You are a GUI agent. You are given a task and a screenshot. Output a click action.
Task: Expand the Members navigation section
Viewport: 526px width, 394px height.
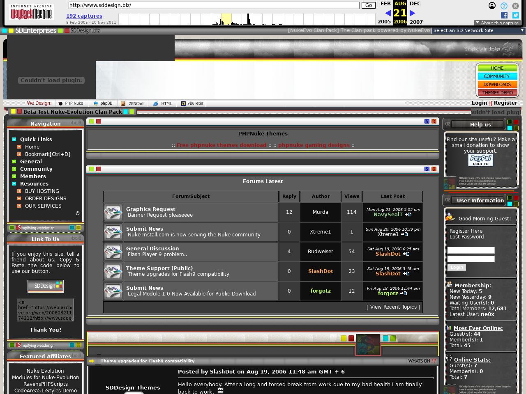tap(33, 176)
